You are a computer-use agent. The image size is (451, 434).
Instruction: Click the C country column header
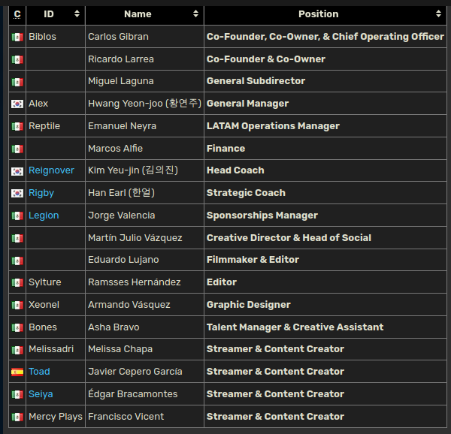(17, 14)
